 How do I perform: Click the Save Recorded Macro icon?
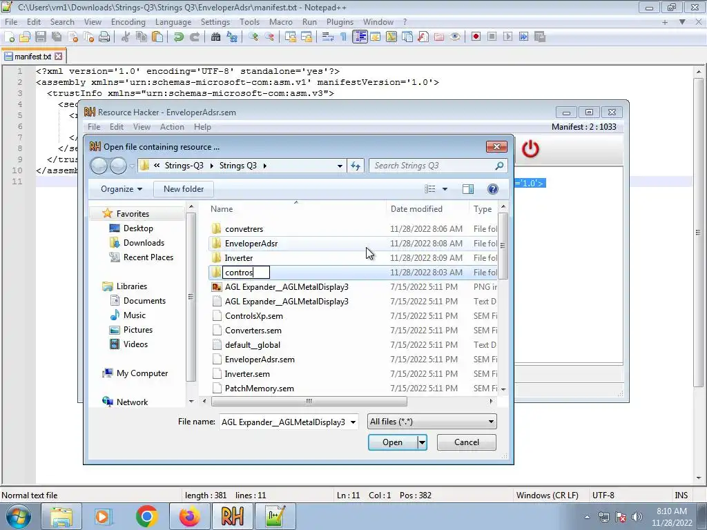click(540, 37)
